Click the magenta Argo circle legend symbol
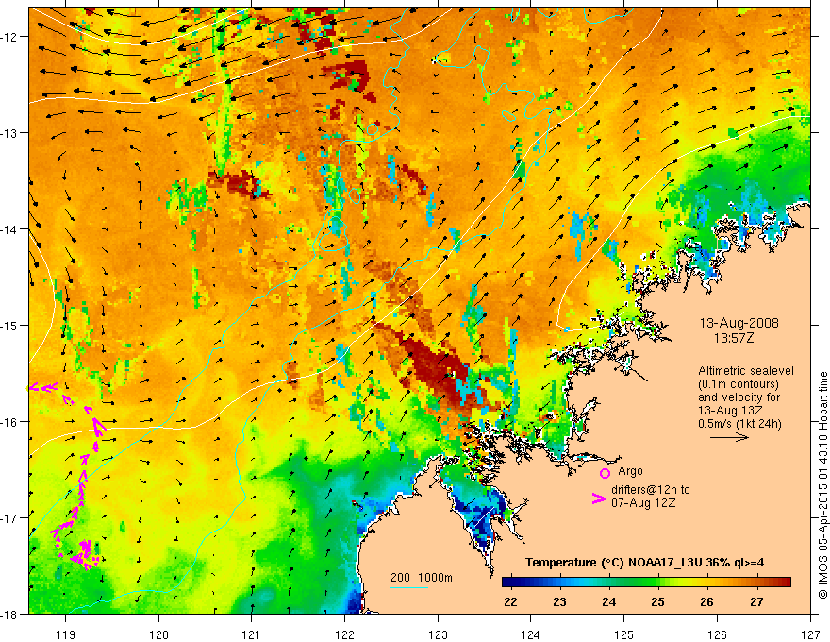830x642 pixels. pos(605,473)
